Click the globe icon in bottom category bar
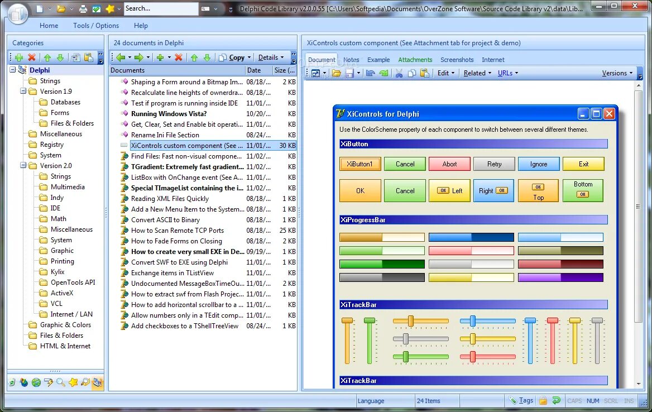Image resolution: width=652 pixels, height=412 pixels. [36, 382]
